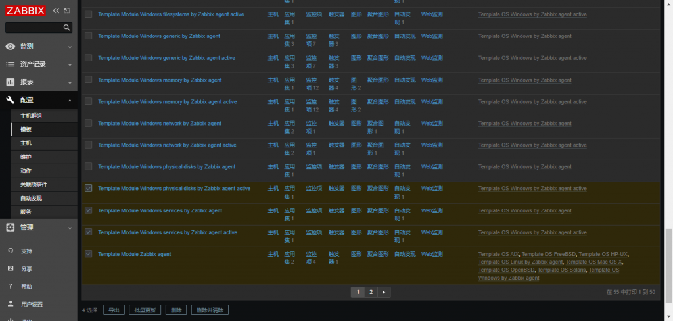
Task: Click the 删除 delete button
Action: 176,310
